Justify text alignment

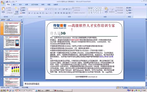[64, 13]
